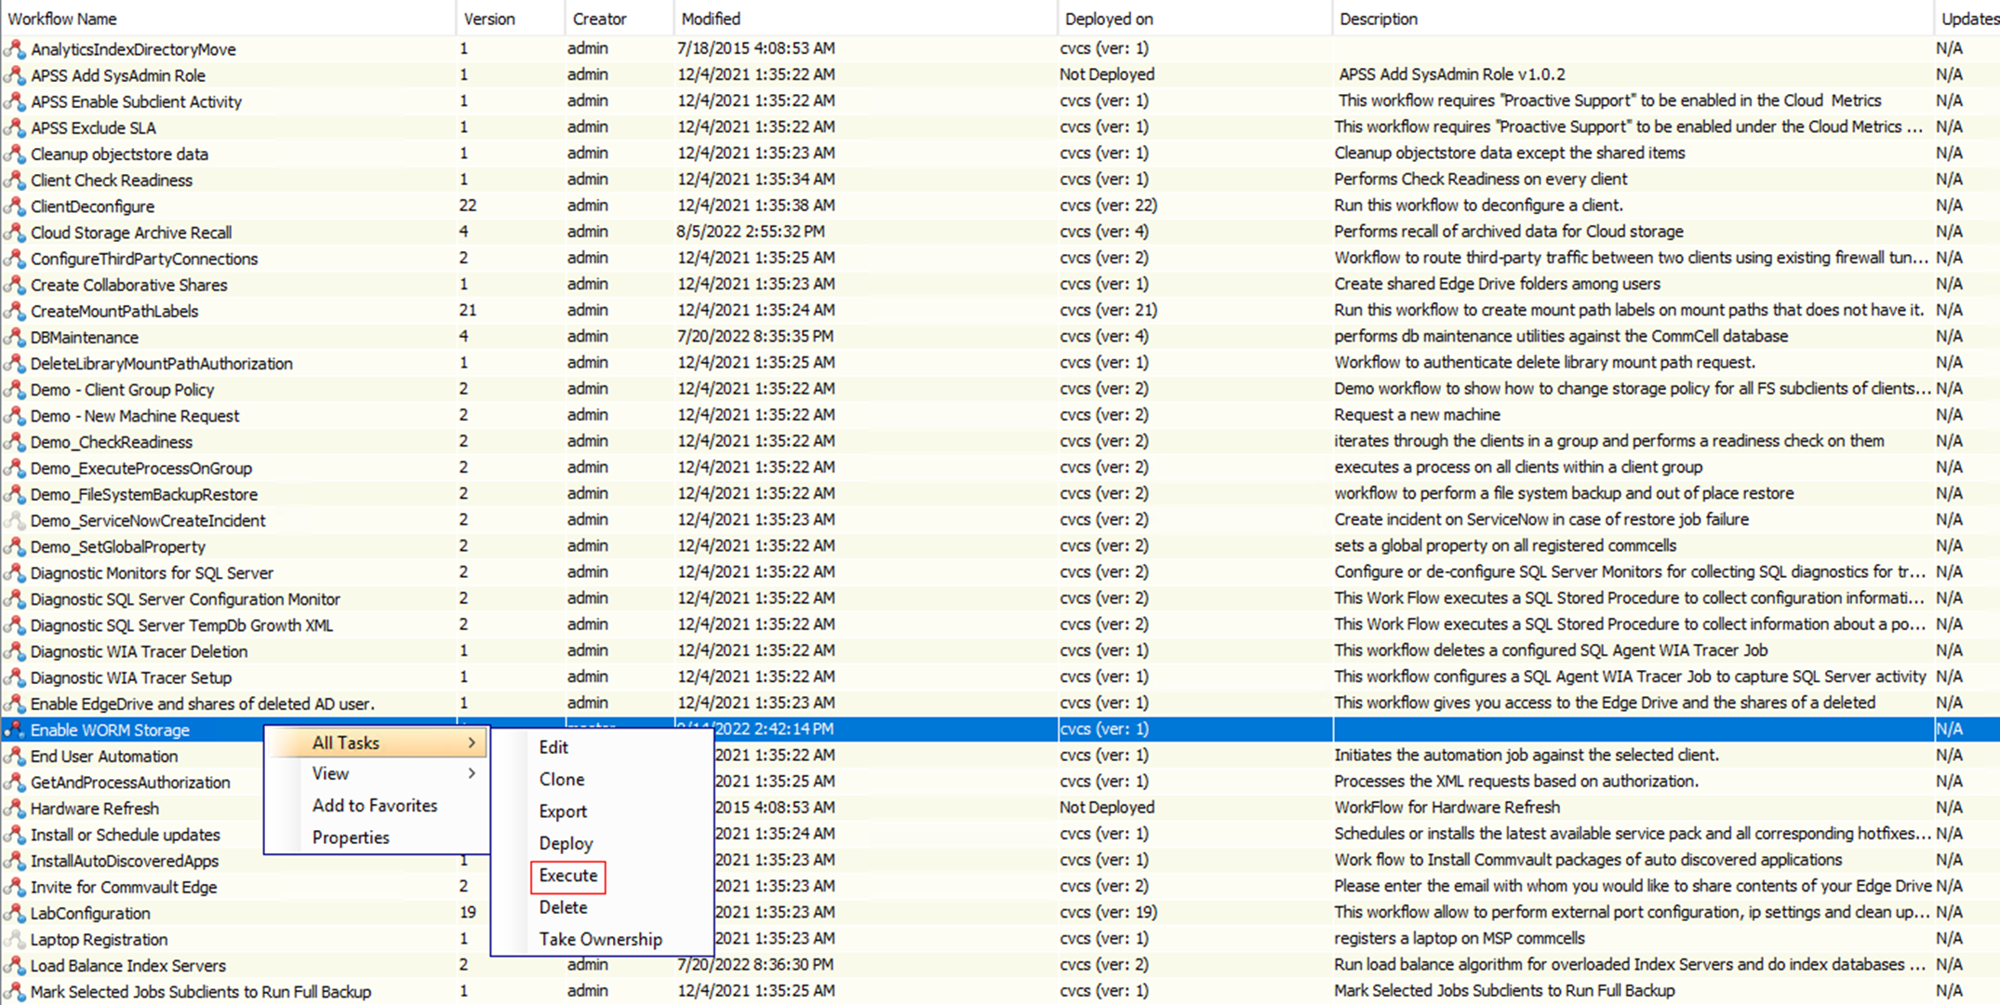This screenshot has width=2000, height=1005.
Task: Click the workflow icon beside AnalyticsIndexDirectoryMove
Action: [15, 49]
